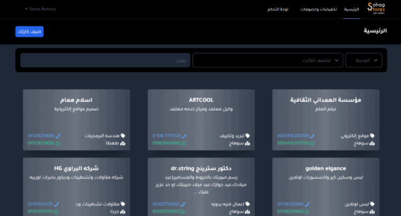Click tag icon next to تبريد وتكييف

[x=248, y=135]
